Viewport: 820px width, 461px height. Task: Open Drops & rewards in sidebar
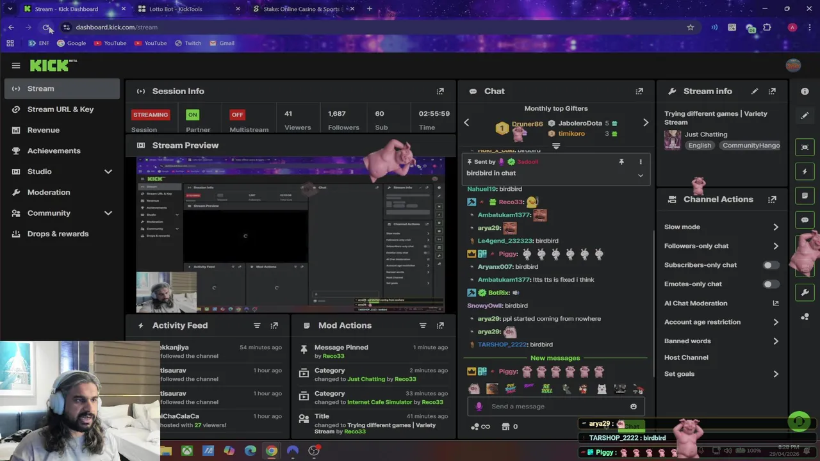click(62, 234)
